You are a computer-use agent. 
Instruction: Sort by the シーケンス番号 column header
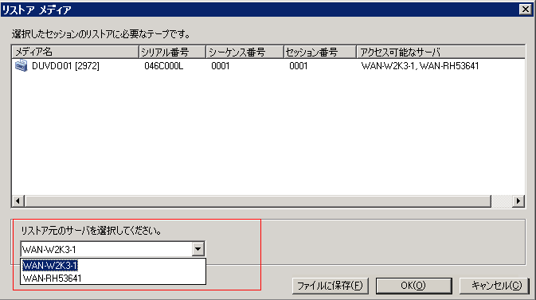[x=245, y=52]
